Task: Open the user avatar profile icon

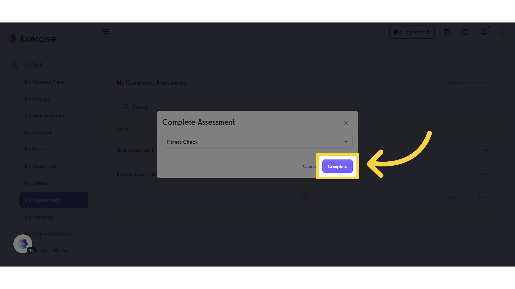Action: 503,32
